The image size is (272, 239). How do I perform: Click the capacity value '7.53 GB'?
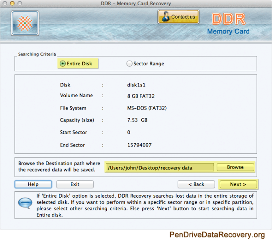click(x=137, y=120)
